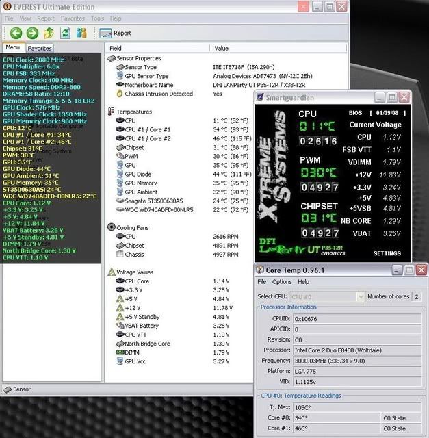Click the Core Temp title bar icon
The width and height of the screenshot is (429, 438).
[x=260, y=270]
